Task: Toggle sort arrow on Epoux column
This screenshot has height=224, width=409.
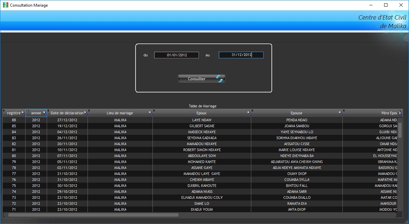Action: click(154, 111)
